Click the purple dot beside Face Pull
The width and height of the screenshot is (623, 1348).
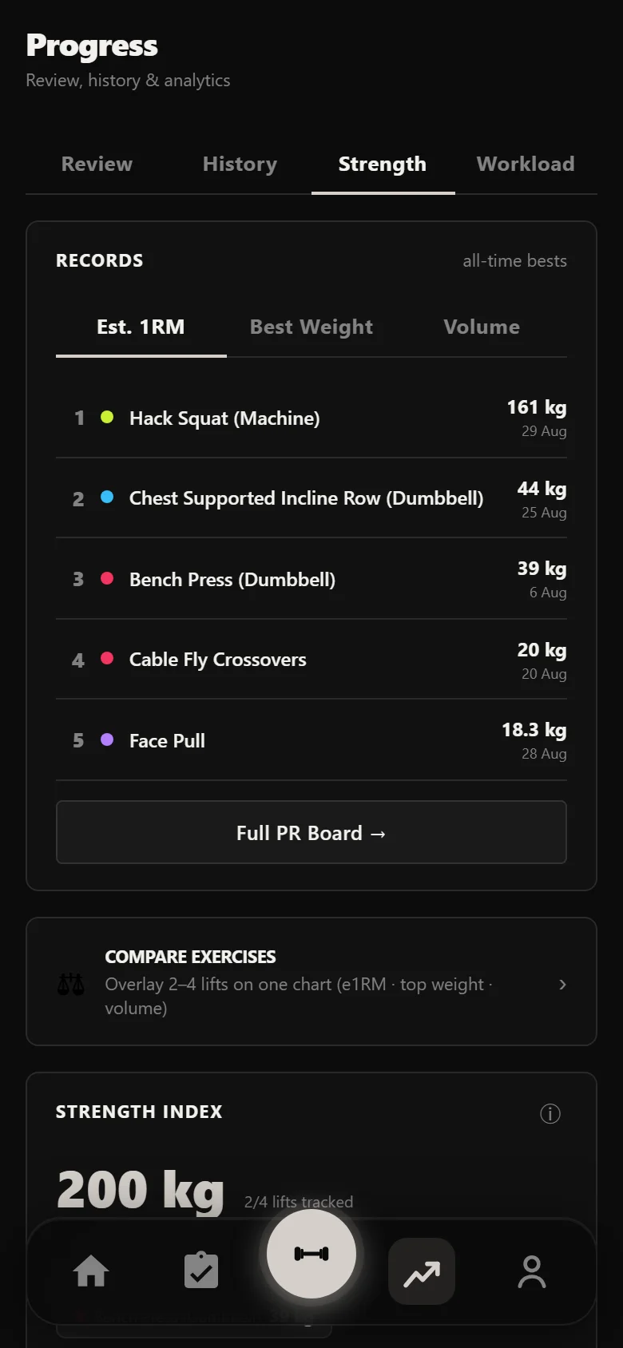click(x=107, y=740)
